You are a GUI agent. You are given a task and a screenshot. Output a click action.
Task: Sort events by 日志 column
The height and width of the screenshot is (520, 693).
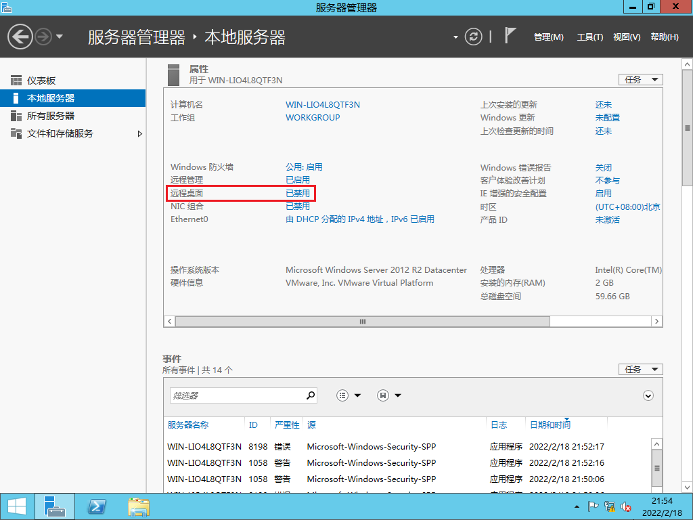(x=499, y=425)
